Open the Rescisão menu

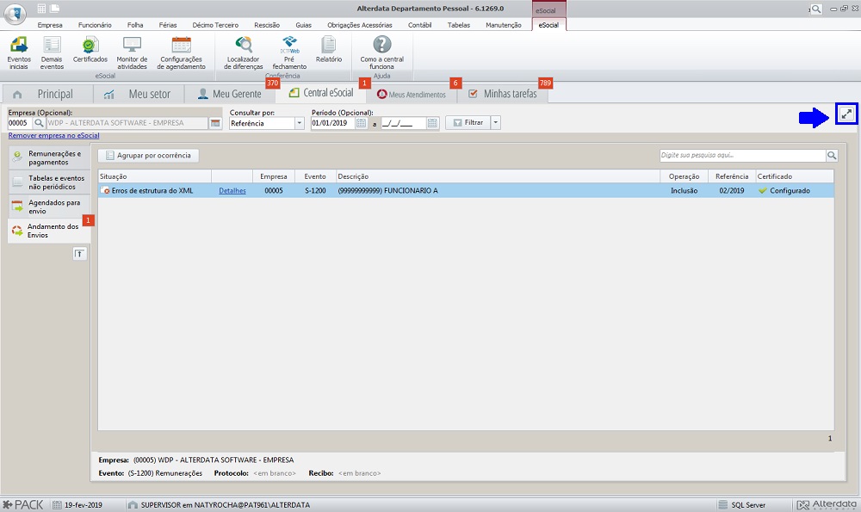click(267, 25)
